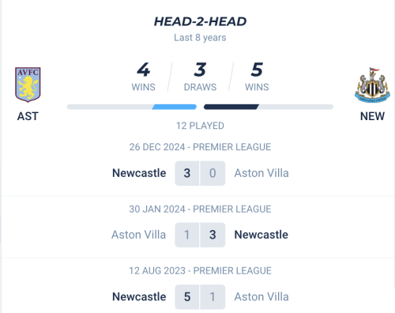Screen dimensions: 395x313
Task: Click Aston Villa in the 5-1 result
Action: (261, 296)
